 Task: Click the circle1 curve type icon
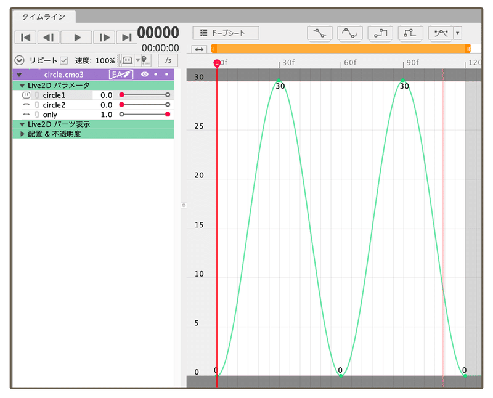(x=26, y=95)
